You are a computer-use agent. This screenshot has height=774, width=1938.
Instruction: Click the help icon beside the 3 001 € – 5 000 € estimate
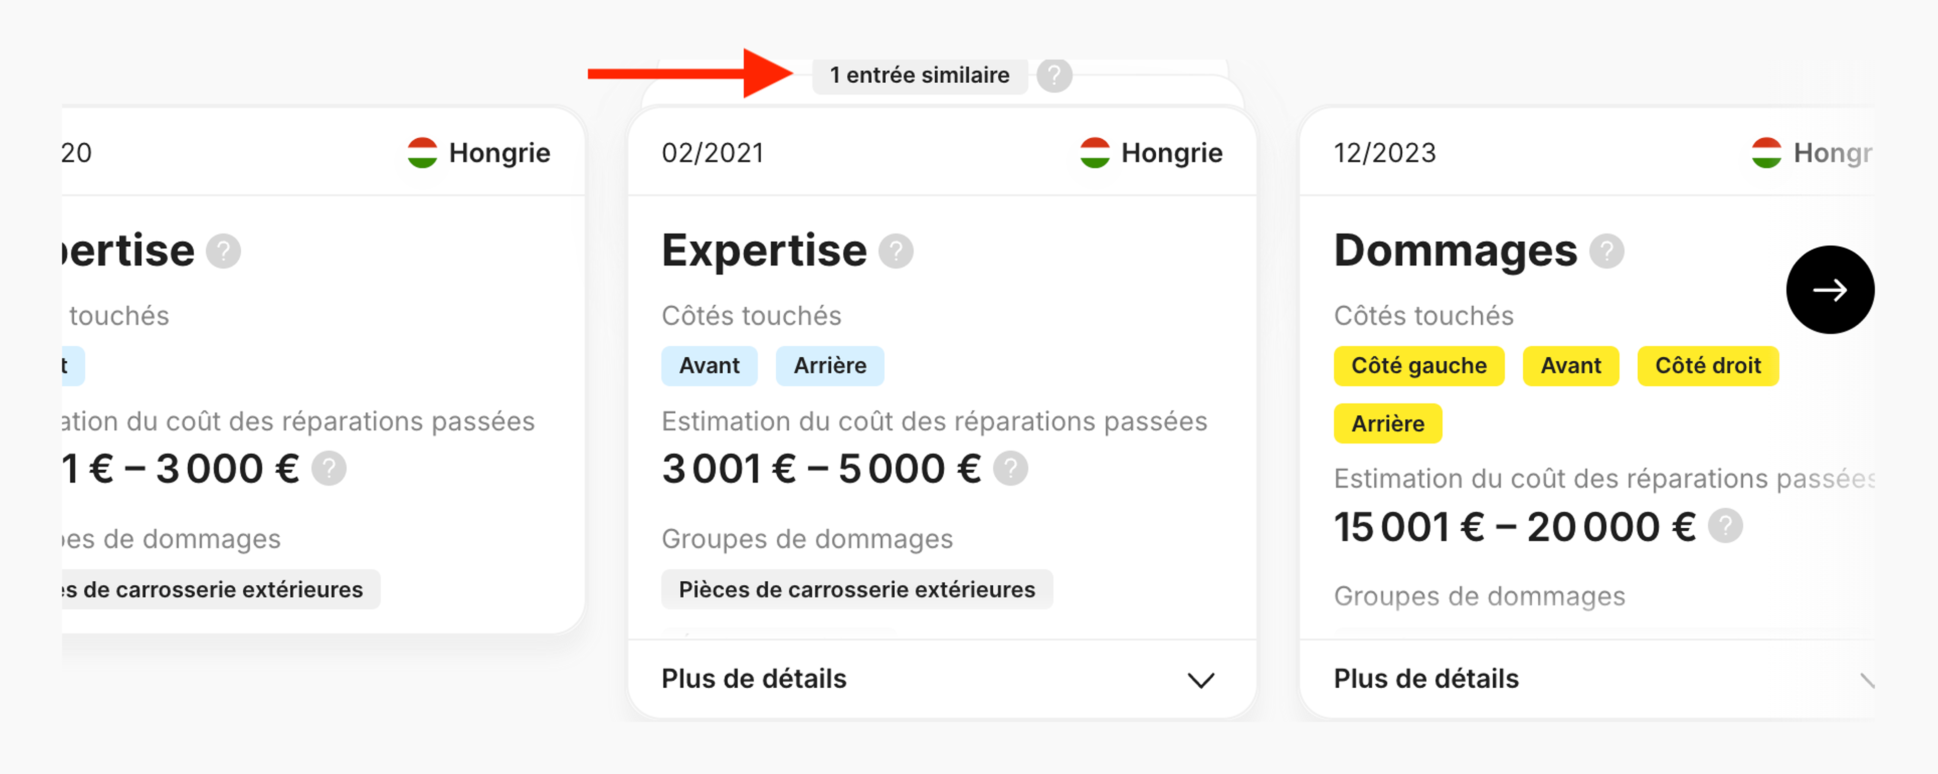[1012, 469]
